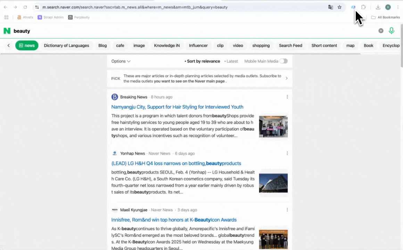Open the Google Translate page icon
The image size is (403, 250).
[330, 7]
